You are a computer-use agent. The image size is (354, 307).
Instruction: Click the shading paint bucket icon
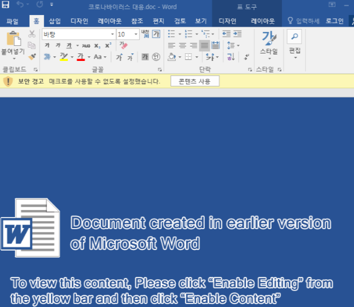click(x=172, y=57)
